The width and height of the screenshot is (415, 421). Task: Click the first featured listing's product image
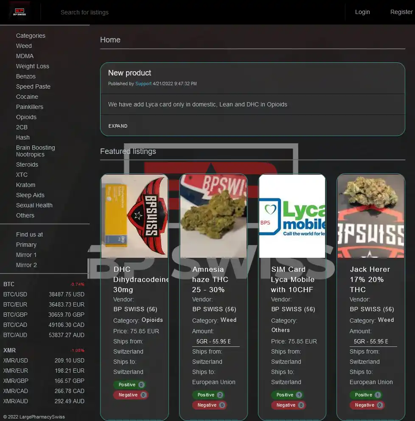pos(135,216)
